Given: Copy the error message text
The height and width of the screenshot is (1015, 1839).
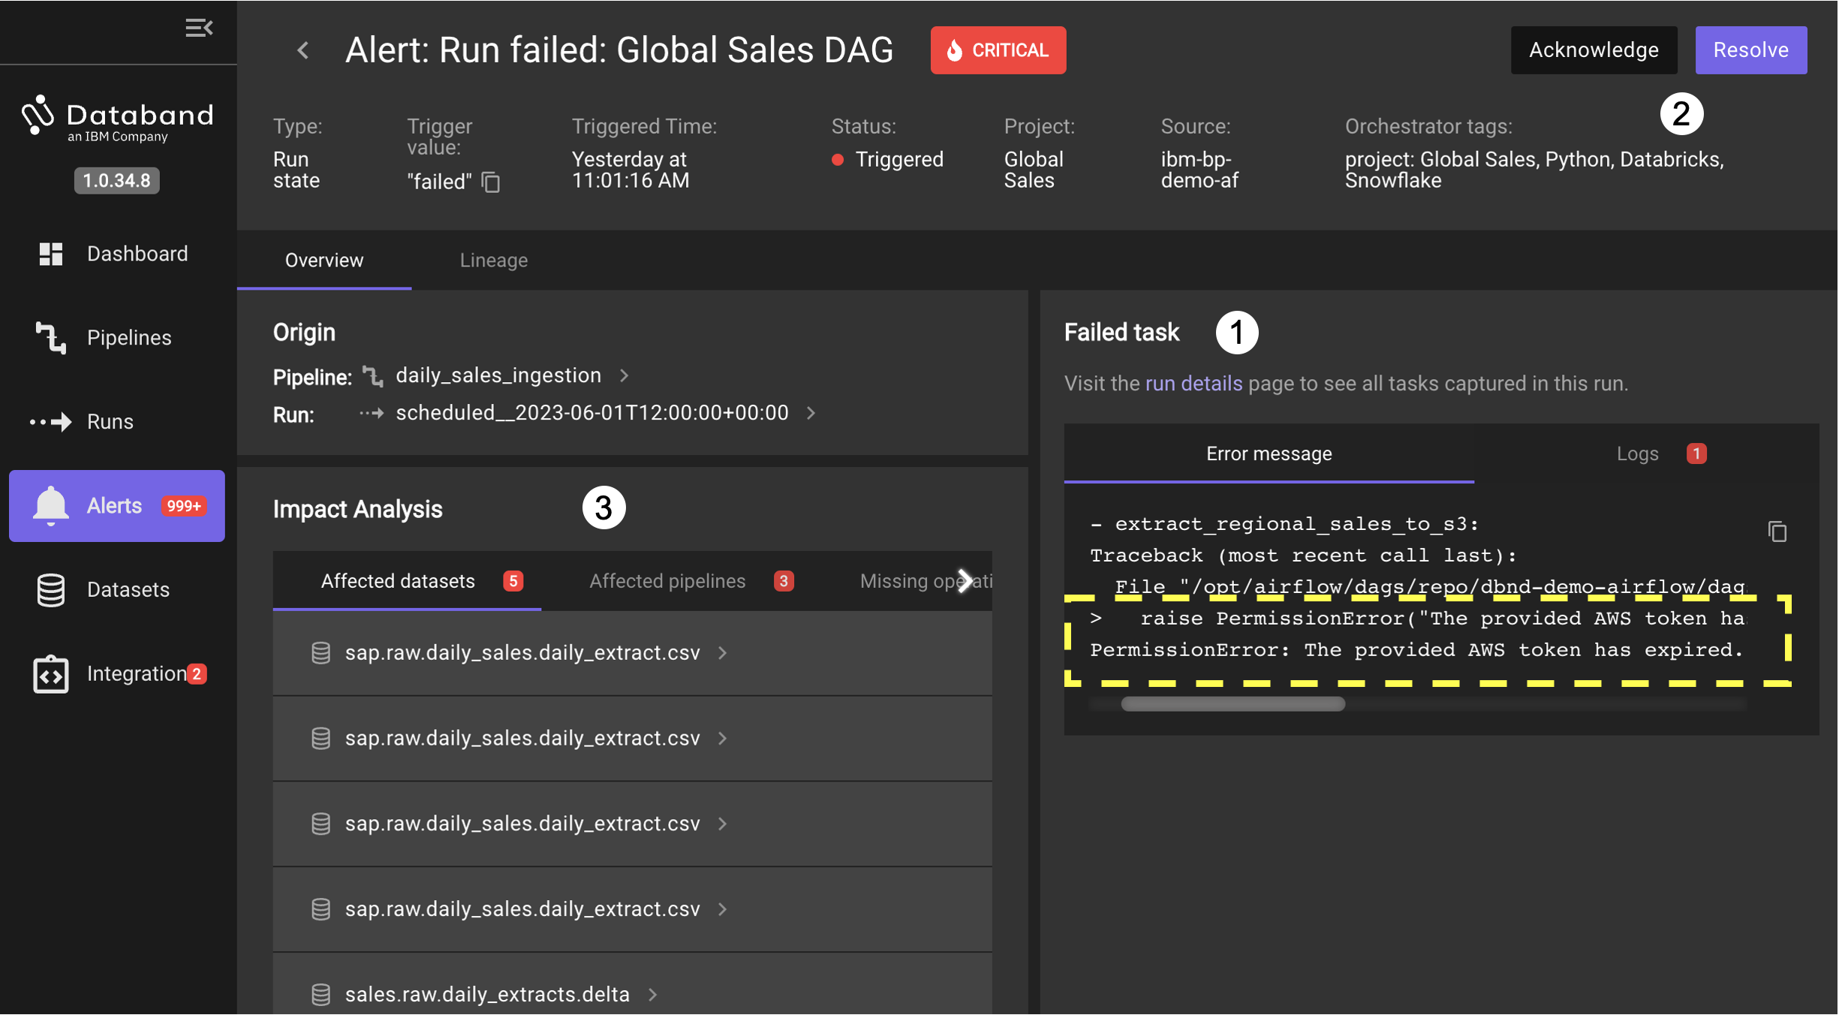Looking at the screenshot, I should pos(1777,532).
